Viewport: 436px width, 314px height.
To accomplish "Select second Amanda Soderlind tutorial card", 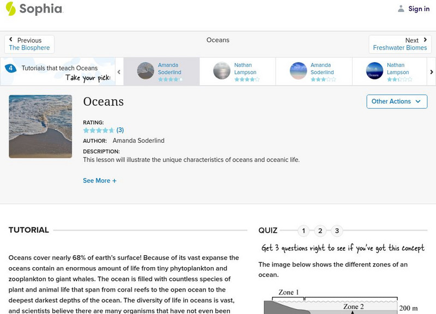I will tap(313, 71).
